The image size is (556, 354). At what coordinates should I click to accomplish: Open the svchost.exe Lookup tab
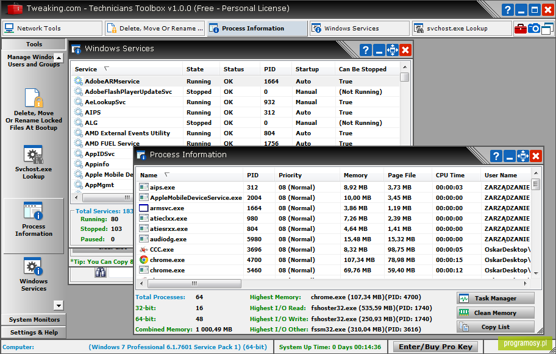tap(462, 29)
